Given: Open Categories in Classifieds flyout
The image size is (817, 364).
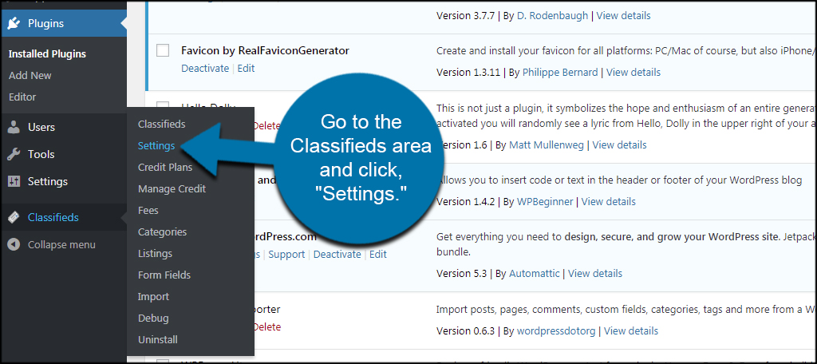Looking at the screenshot, I should (x=162, y=232).
